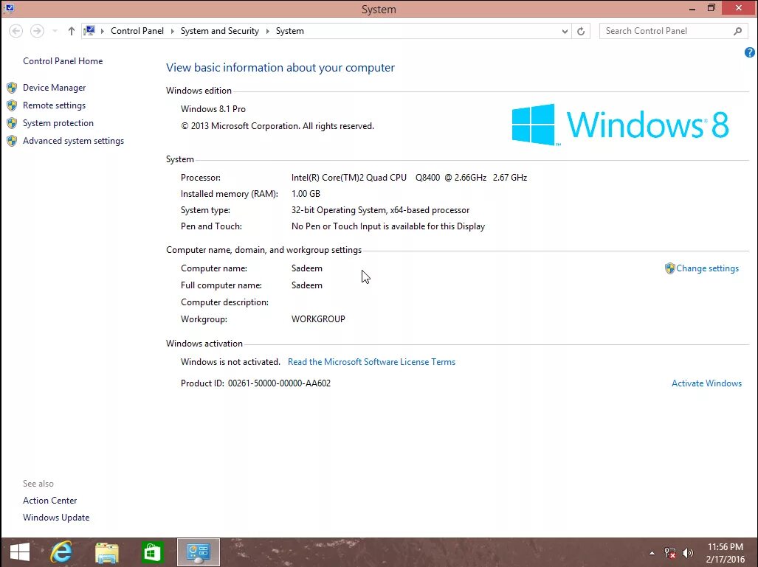Show hidden tray icons with the up chevron
The width and height of the screenshot is (758, 567).
pyautogui.click(x=652, y=552)
